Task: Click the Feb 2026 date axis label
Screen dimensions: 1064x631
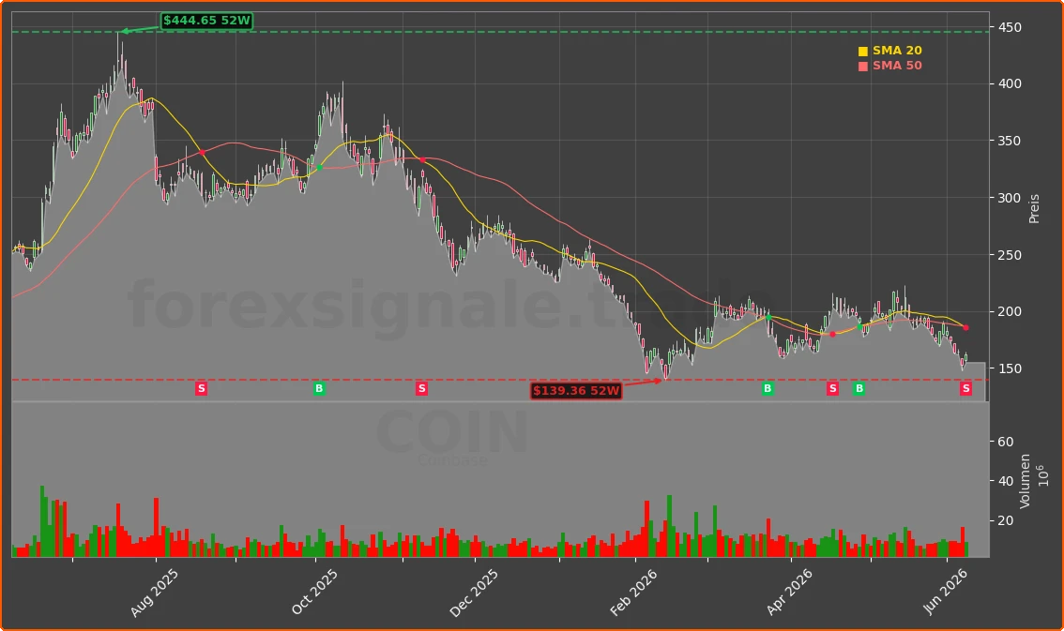Action: pos(633,593)
